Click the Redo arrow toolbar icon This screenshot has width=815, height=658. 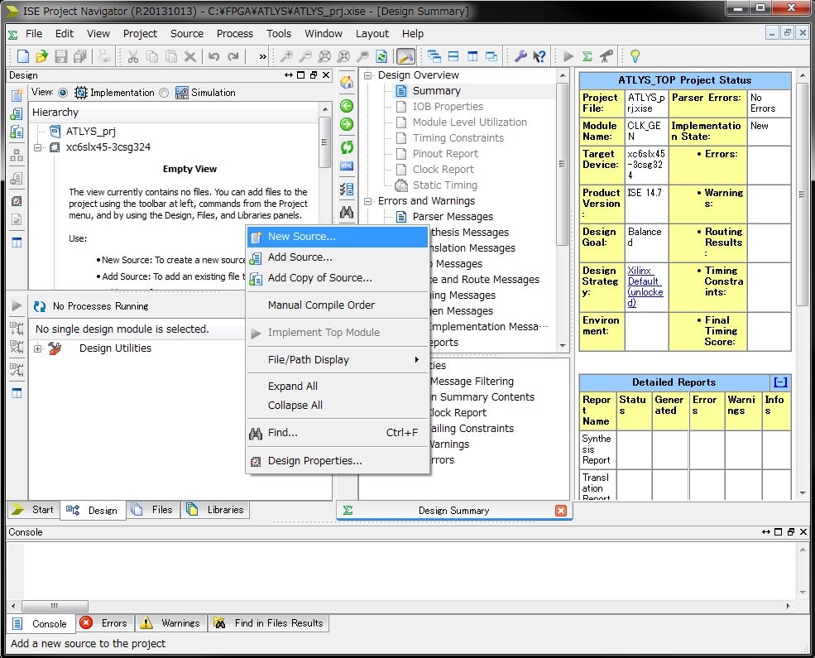[233, 56]
